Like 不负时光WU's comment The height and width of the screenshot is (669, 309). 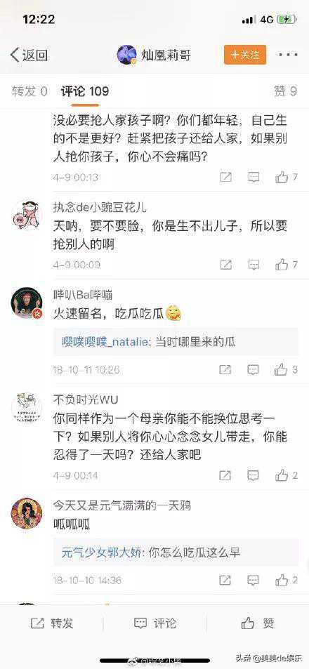(287, 475)
